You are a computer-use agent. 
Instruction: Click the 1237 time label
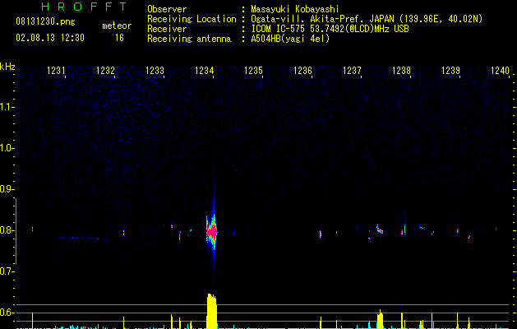pyautogui.click(x=352, y=71)
